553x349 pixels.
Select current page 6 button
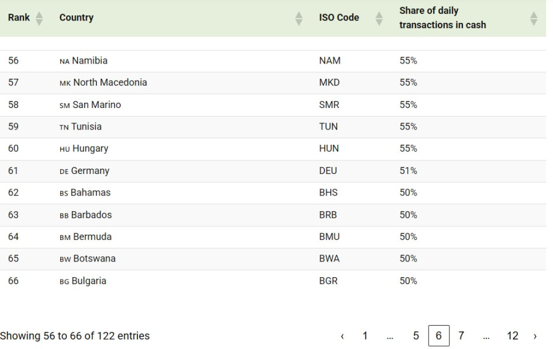(x=438, y=336)
